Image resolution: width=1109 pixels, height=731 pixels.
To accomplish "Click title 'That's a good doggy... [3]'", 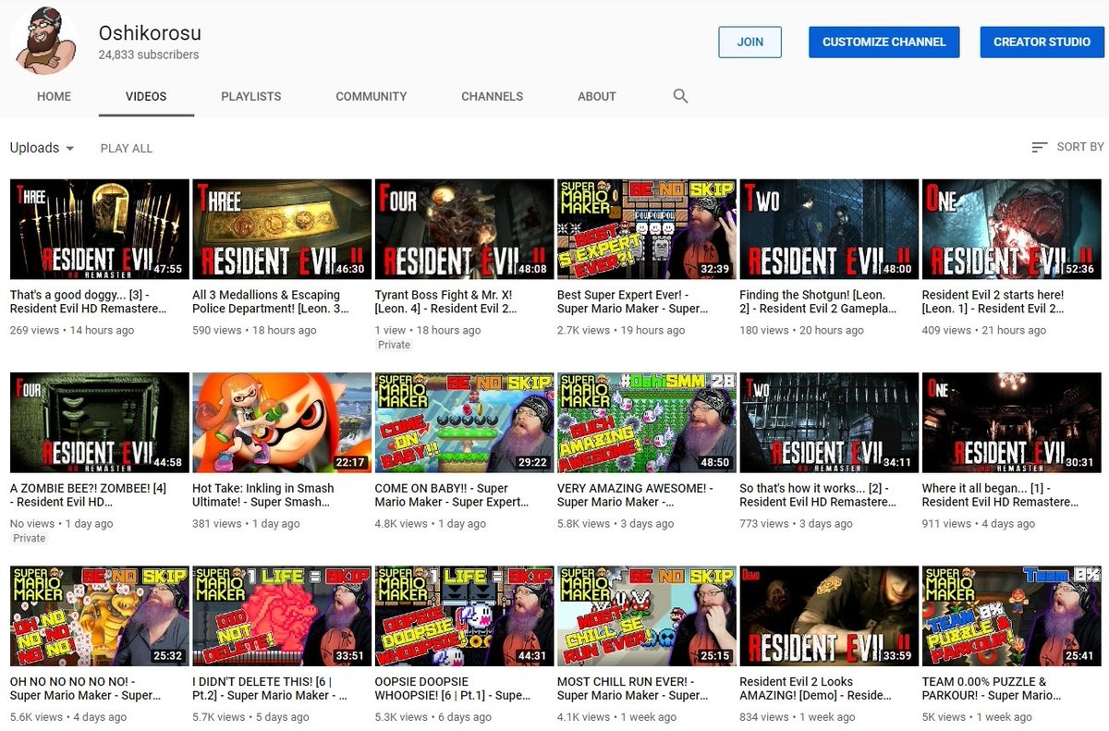I will pos(89,302).
